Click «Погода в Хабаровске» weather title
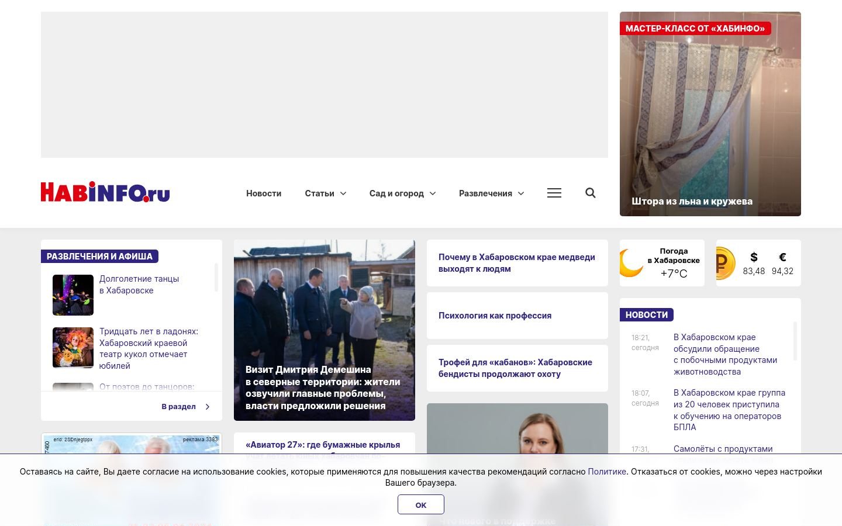The width and height of the screenshot is (842, 526). click(x=674, y=256)
